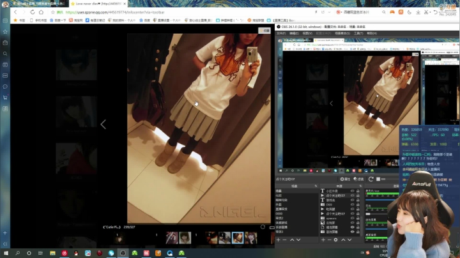Toggle lock on the 0000 source
This screenshot has width=460, height=258.
pyautogui.click(x=358, y=204)
